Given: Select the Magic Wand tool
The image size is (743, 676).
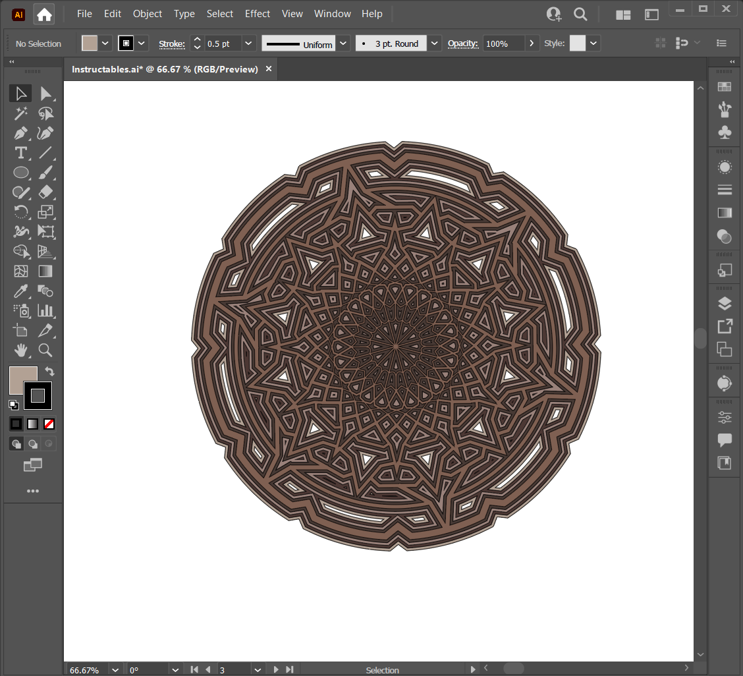Looking at the screenshot, I should (21, 113).
